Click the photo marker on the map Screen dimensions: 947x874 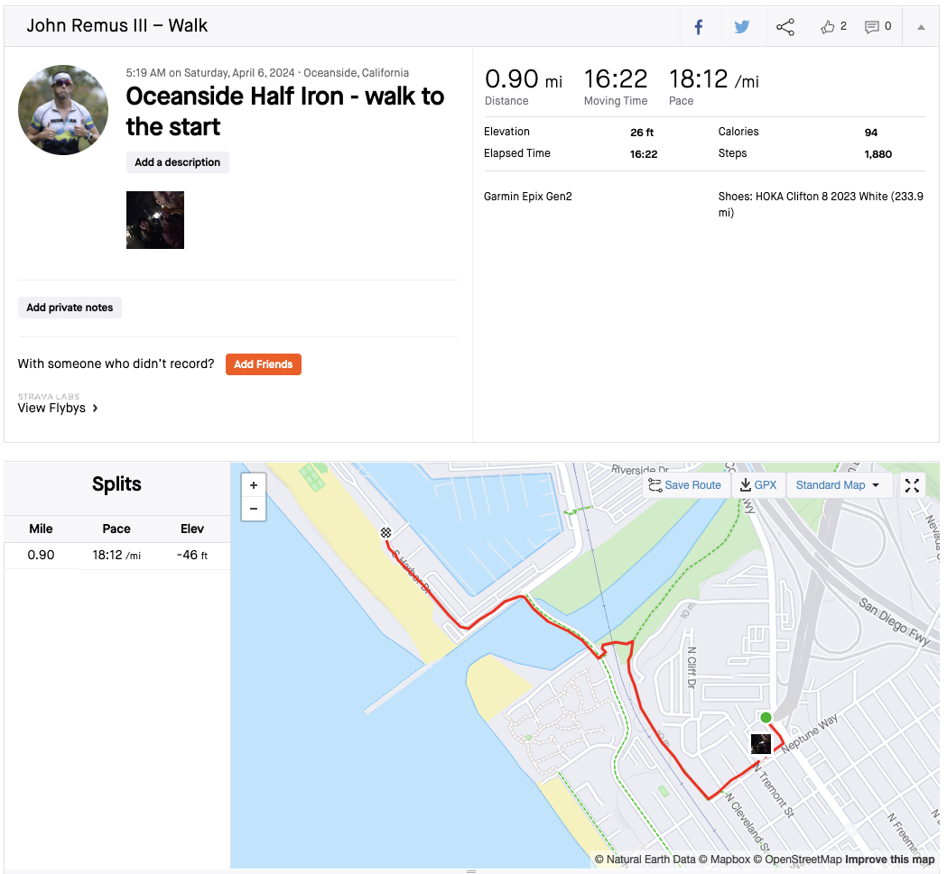pos(761,744)
